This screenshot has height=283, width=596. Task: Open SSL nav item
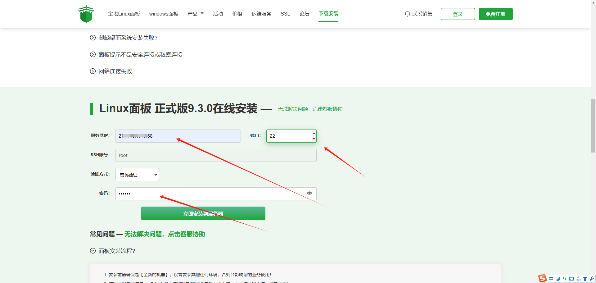click(285, 14)
